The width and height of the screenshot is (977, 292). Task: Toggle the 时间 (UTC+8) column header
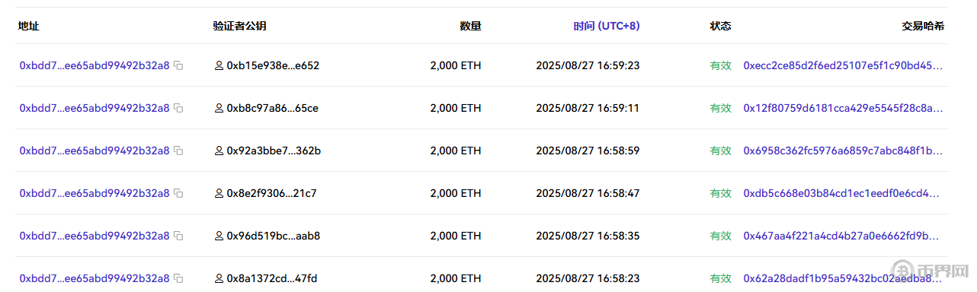(x=607, y=26)
